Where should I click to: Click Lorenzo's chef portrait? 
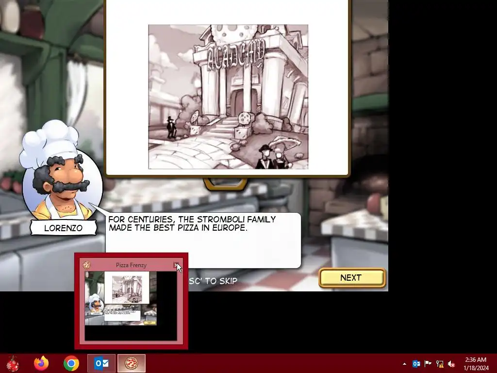point(62,171)
